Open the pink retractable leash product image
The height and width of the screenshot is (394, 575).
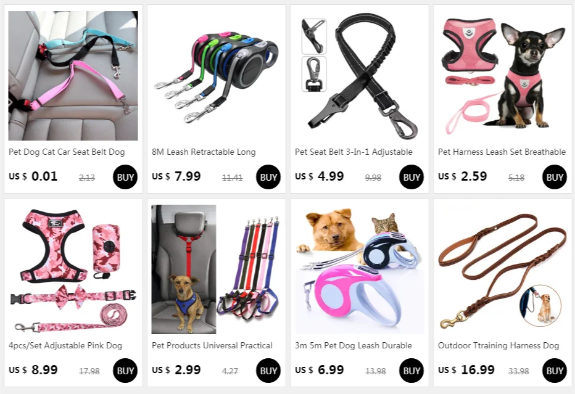tap(359, 269)
